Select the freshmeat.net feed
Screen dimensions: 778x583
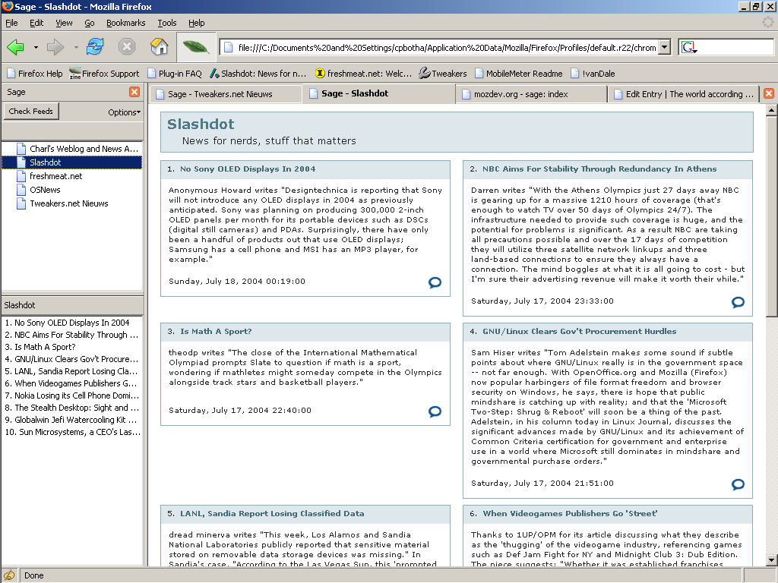[72, 176]
